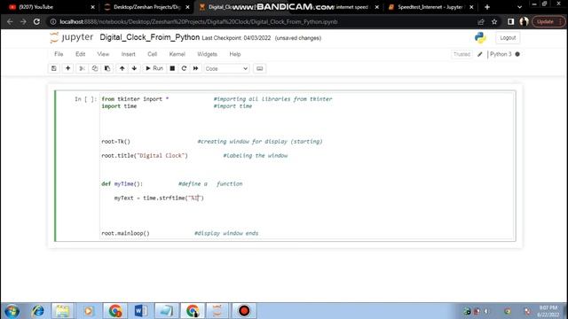Open the Windows Start button
The height and width of the screenshot is (319, 568).
tap(12, 311)
